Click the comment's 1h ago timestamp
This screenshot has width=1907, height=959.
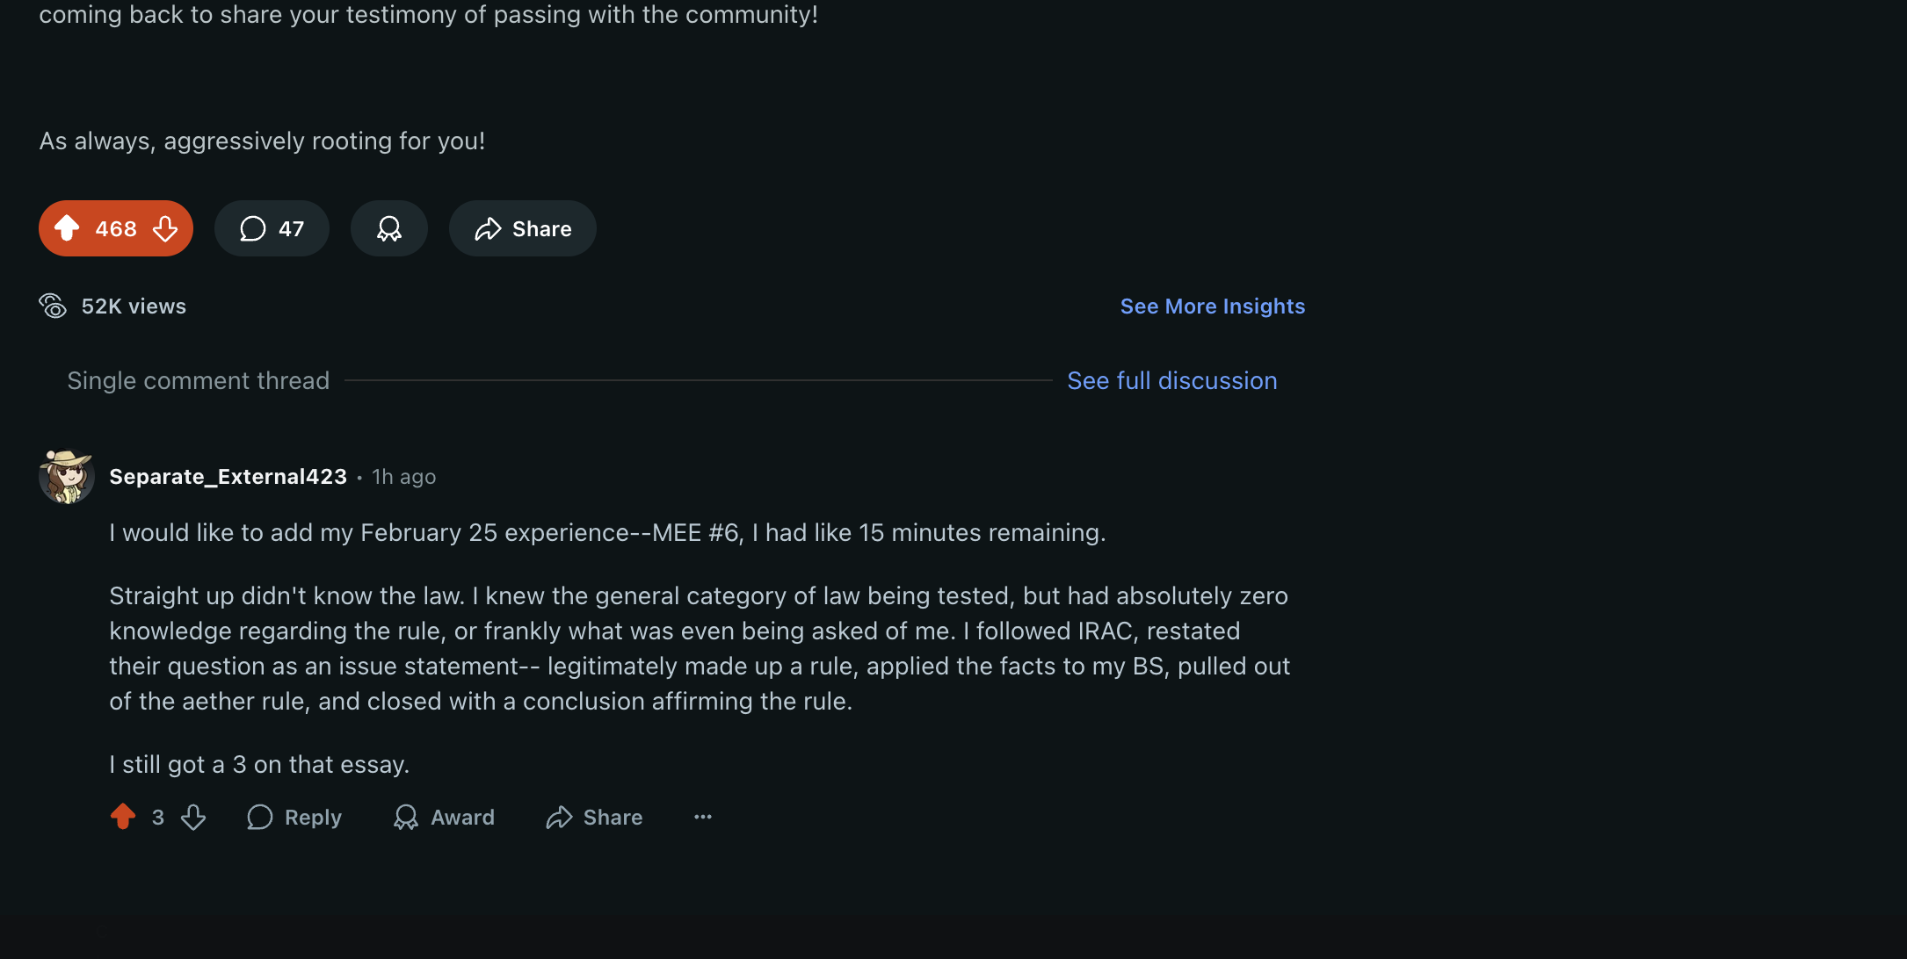click(x=403, y=476)
